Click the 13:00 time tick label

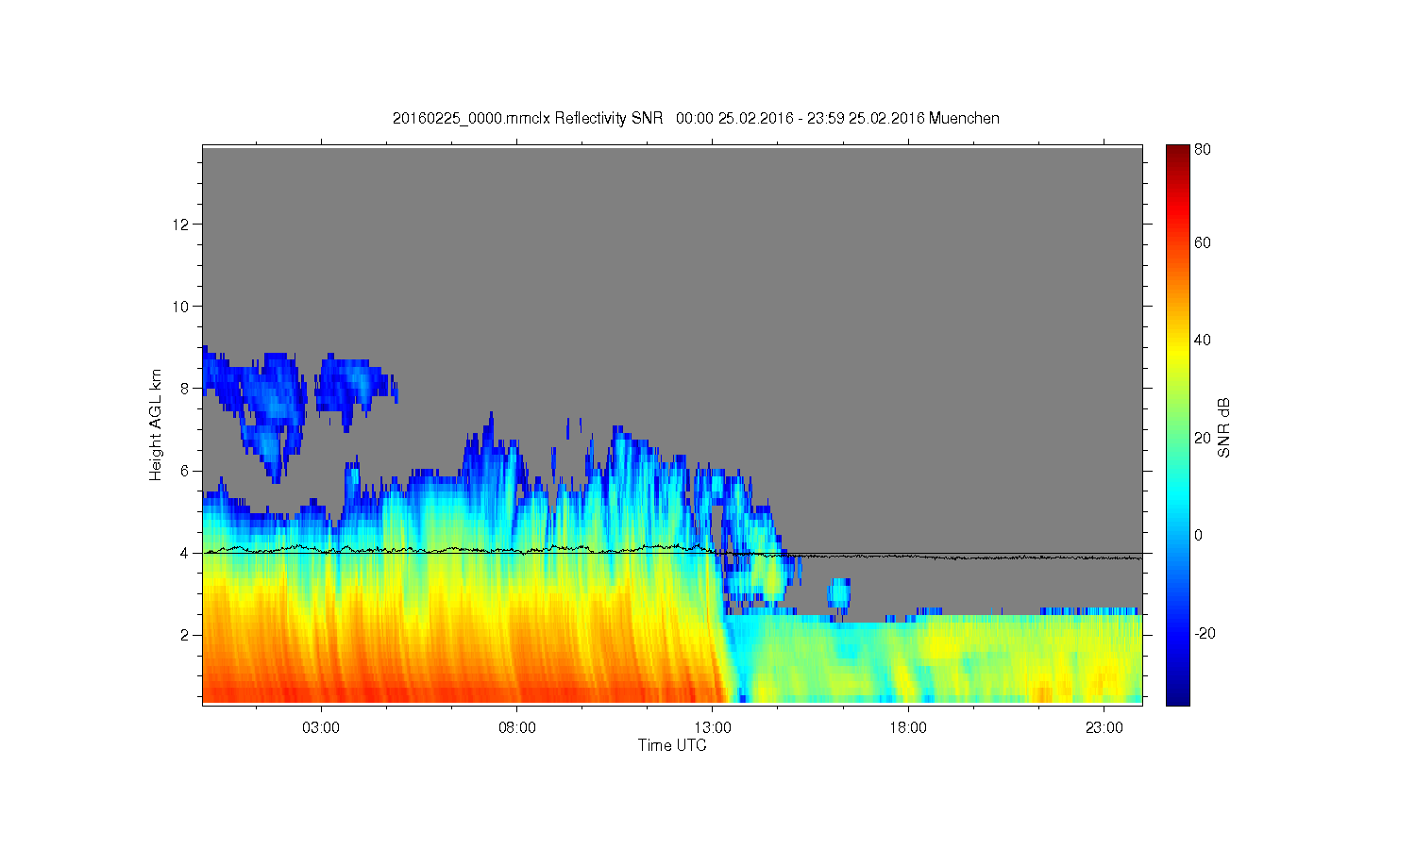pos(713,728)
